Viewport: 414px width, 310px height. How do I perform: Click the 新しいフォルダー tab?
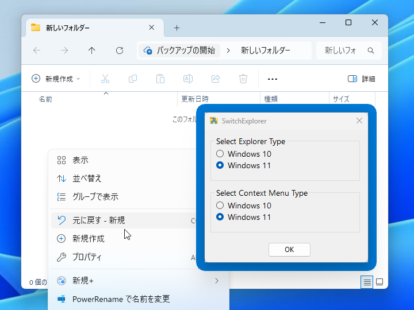pyautogui.click(x=95, y=28)
